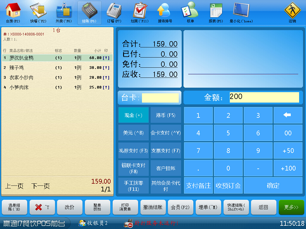Viewport: 306px width, 229px height.
Task: Click the 金额 amount input field
Action: pos(264,97)
